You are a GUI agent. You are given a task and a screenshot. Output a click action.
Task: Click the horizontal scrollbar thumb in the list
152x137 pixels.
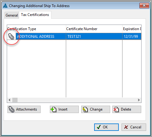point(15,100)
